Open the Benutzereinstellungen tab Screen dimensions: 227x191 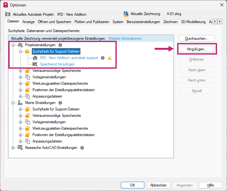click(143, 22)
